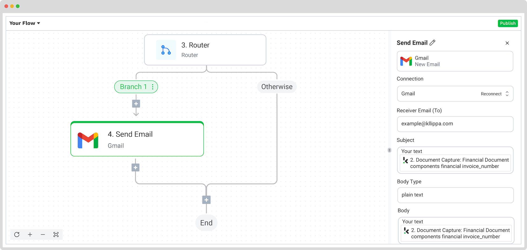Click the green macOS fullscreen button
Viewport: 527px width, 250px height.
click(18, 6)
